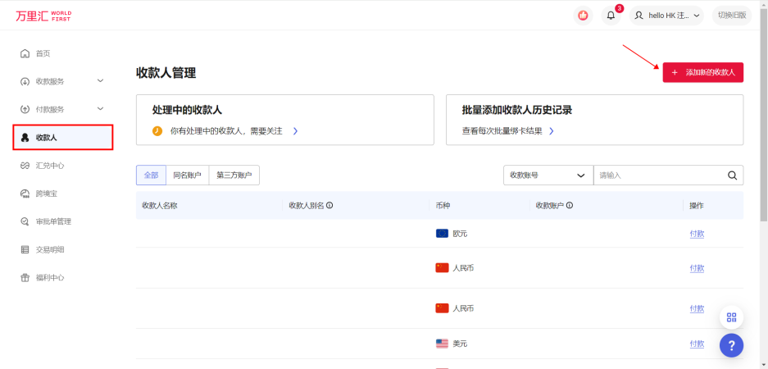This screenshot has height=369, width=768.
Task: Click the red thumbs-up icon in header
Action: coord(583,16)
